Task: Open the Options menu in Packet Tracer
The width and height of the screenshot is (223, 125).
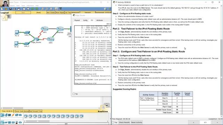Action: [x=12, y=6]
